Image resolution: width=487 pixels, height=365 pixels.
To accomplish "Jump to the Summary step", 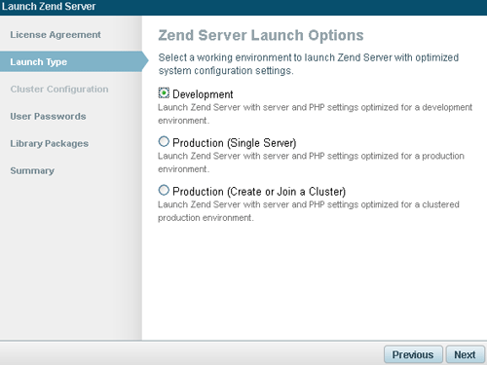I will [32, 170].
